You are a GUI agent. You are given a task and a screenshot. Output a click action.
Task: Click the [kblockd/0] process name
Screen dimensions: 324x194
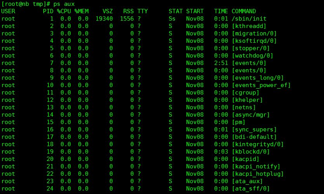coord(251,152)
